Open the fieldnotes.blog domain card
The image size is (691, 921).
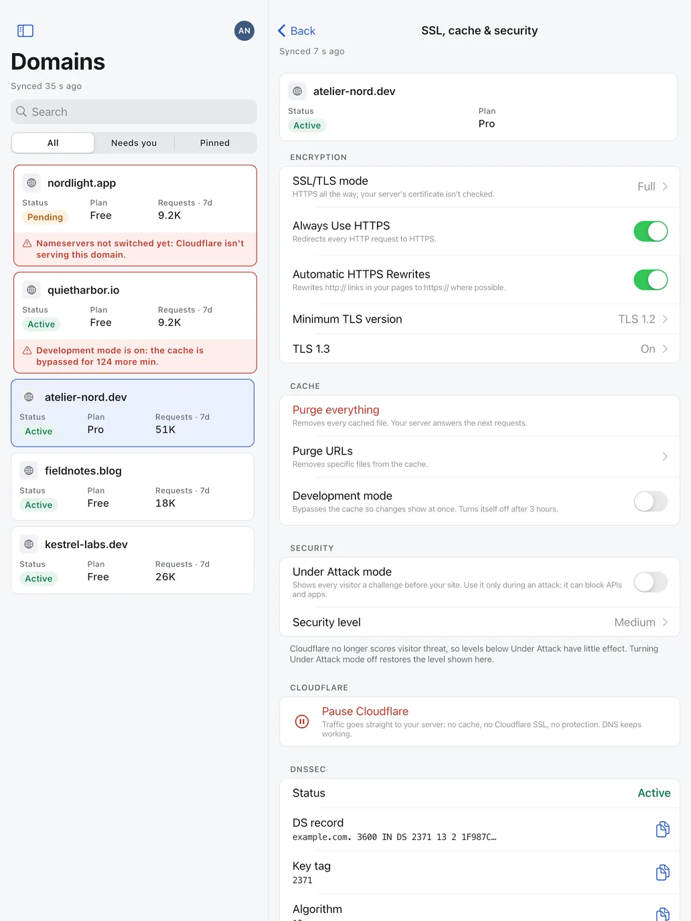point(133,487)
